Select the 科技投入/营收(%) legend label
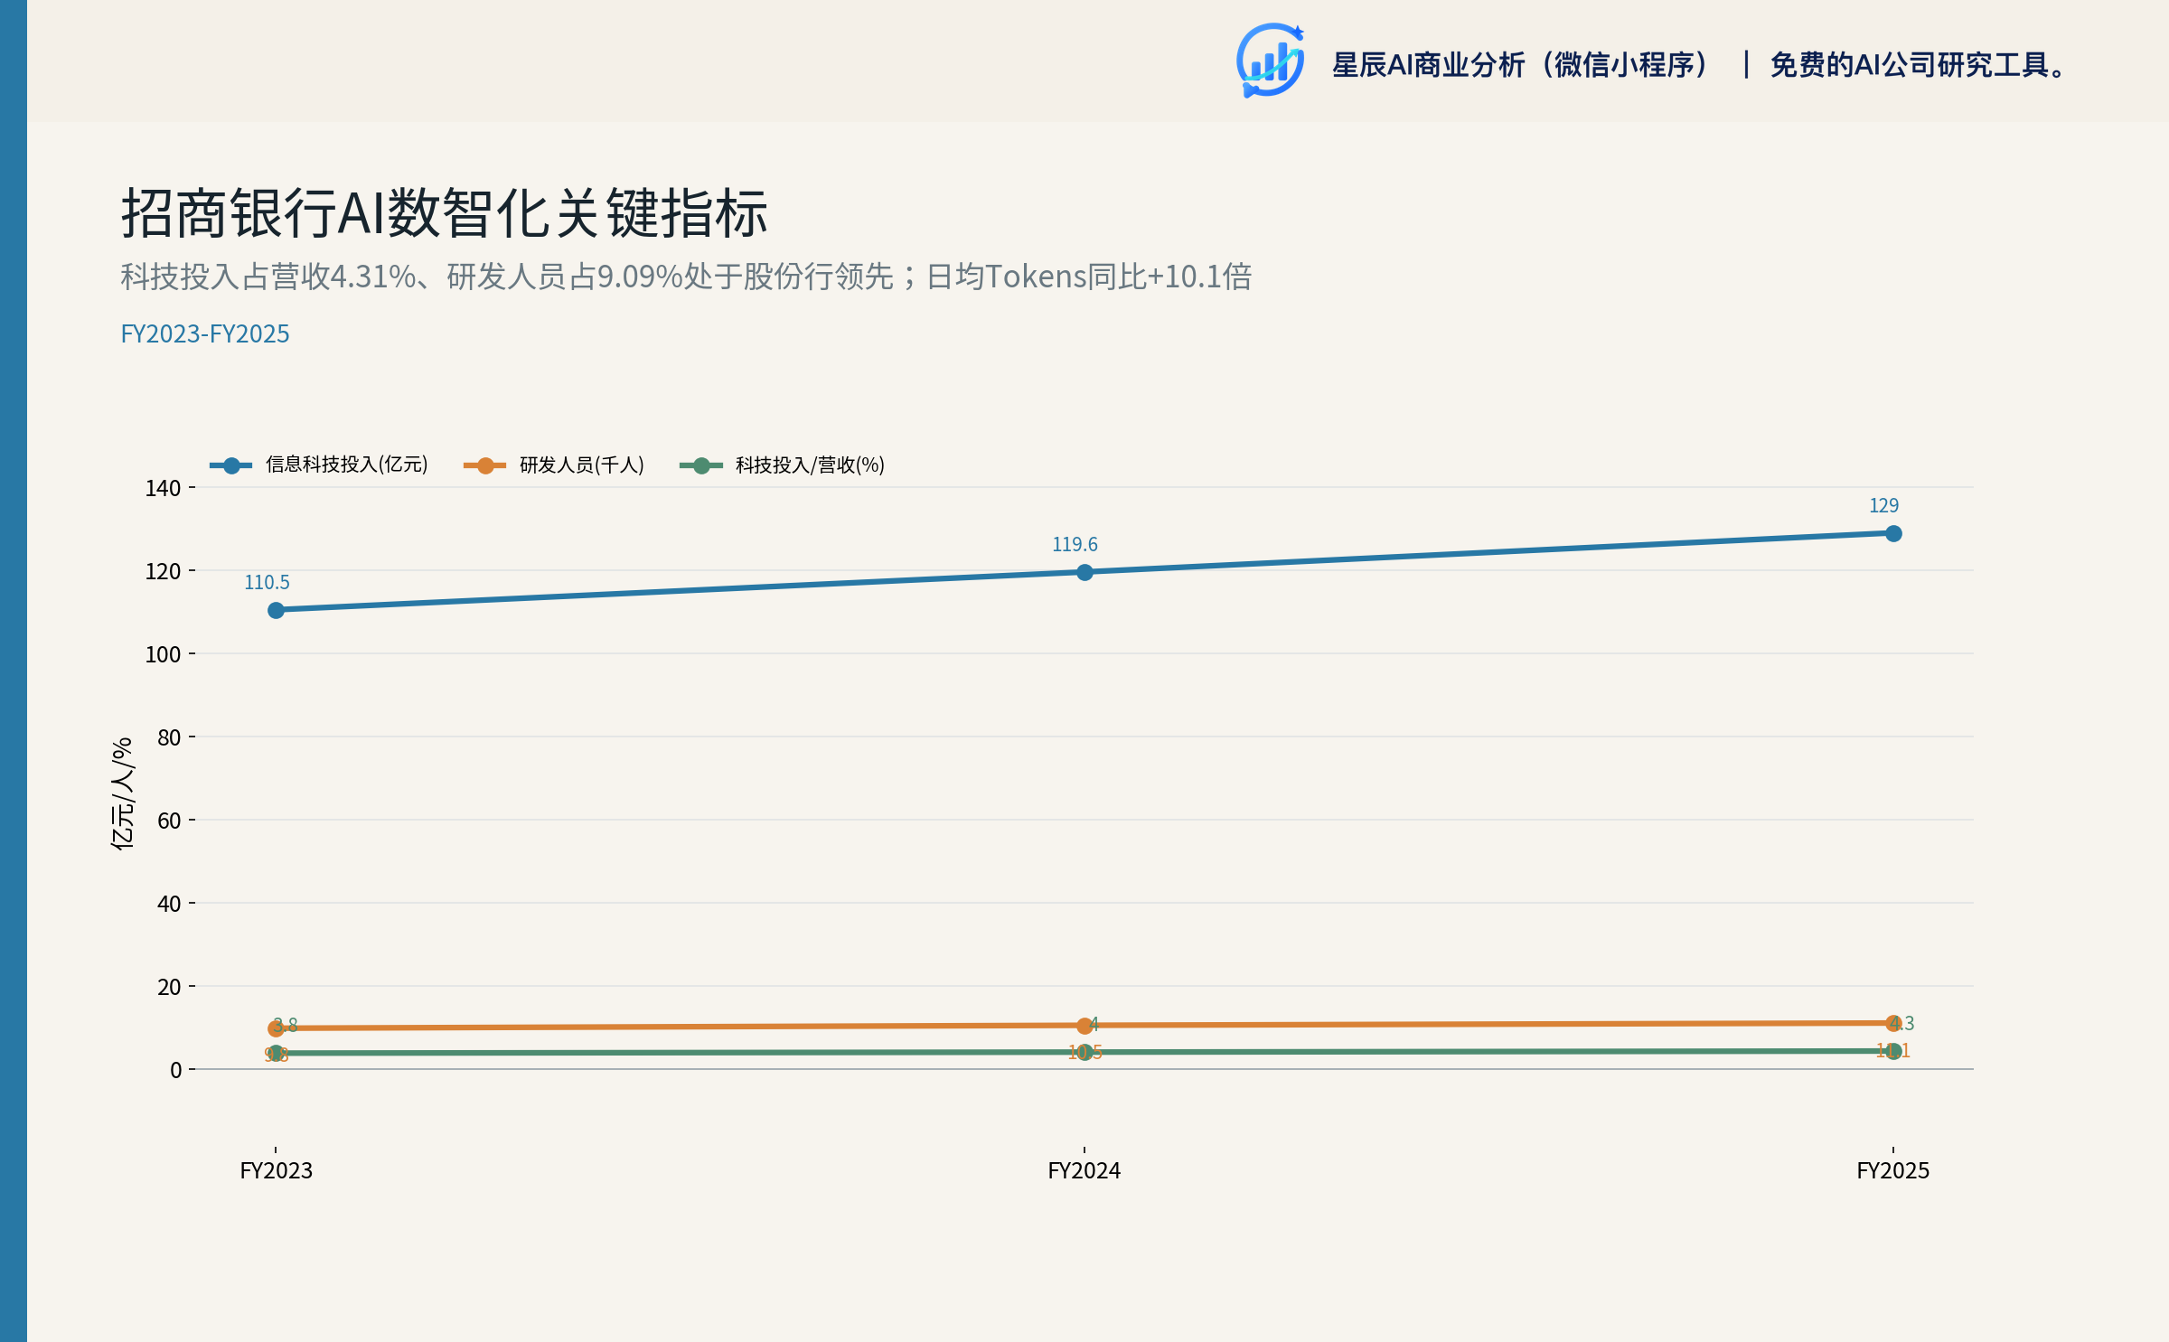 (810, 465)
